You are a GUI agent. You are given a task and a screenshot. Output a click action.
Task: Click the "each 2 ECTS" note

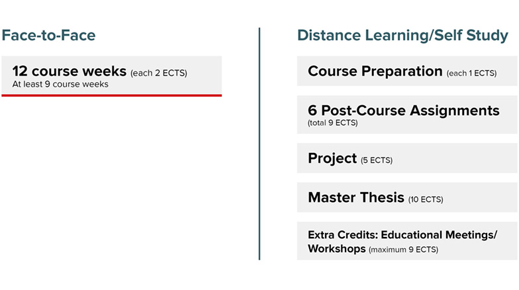point(159,73)
